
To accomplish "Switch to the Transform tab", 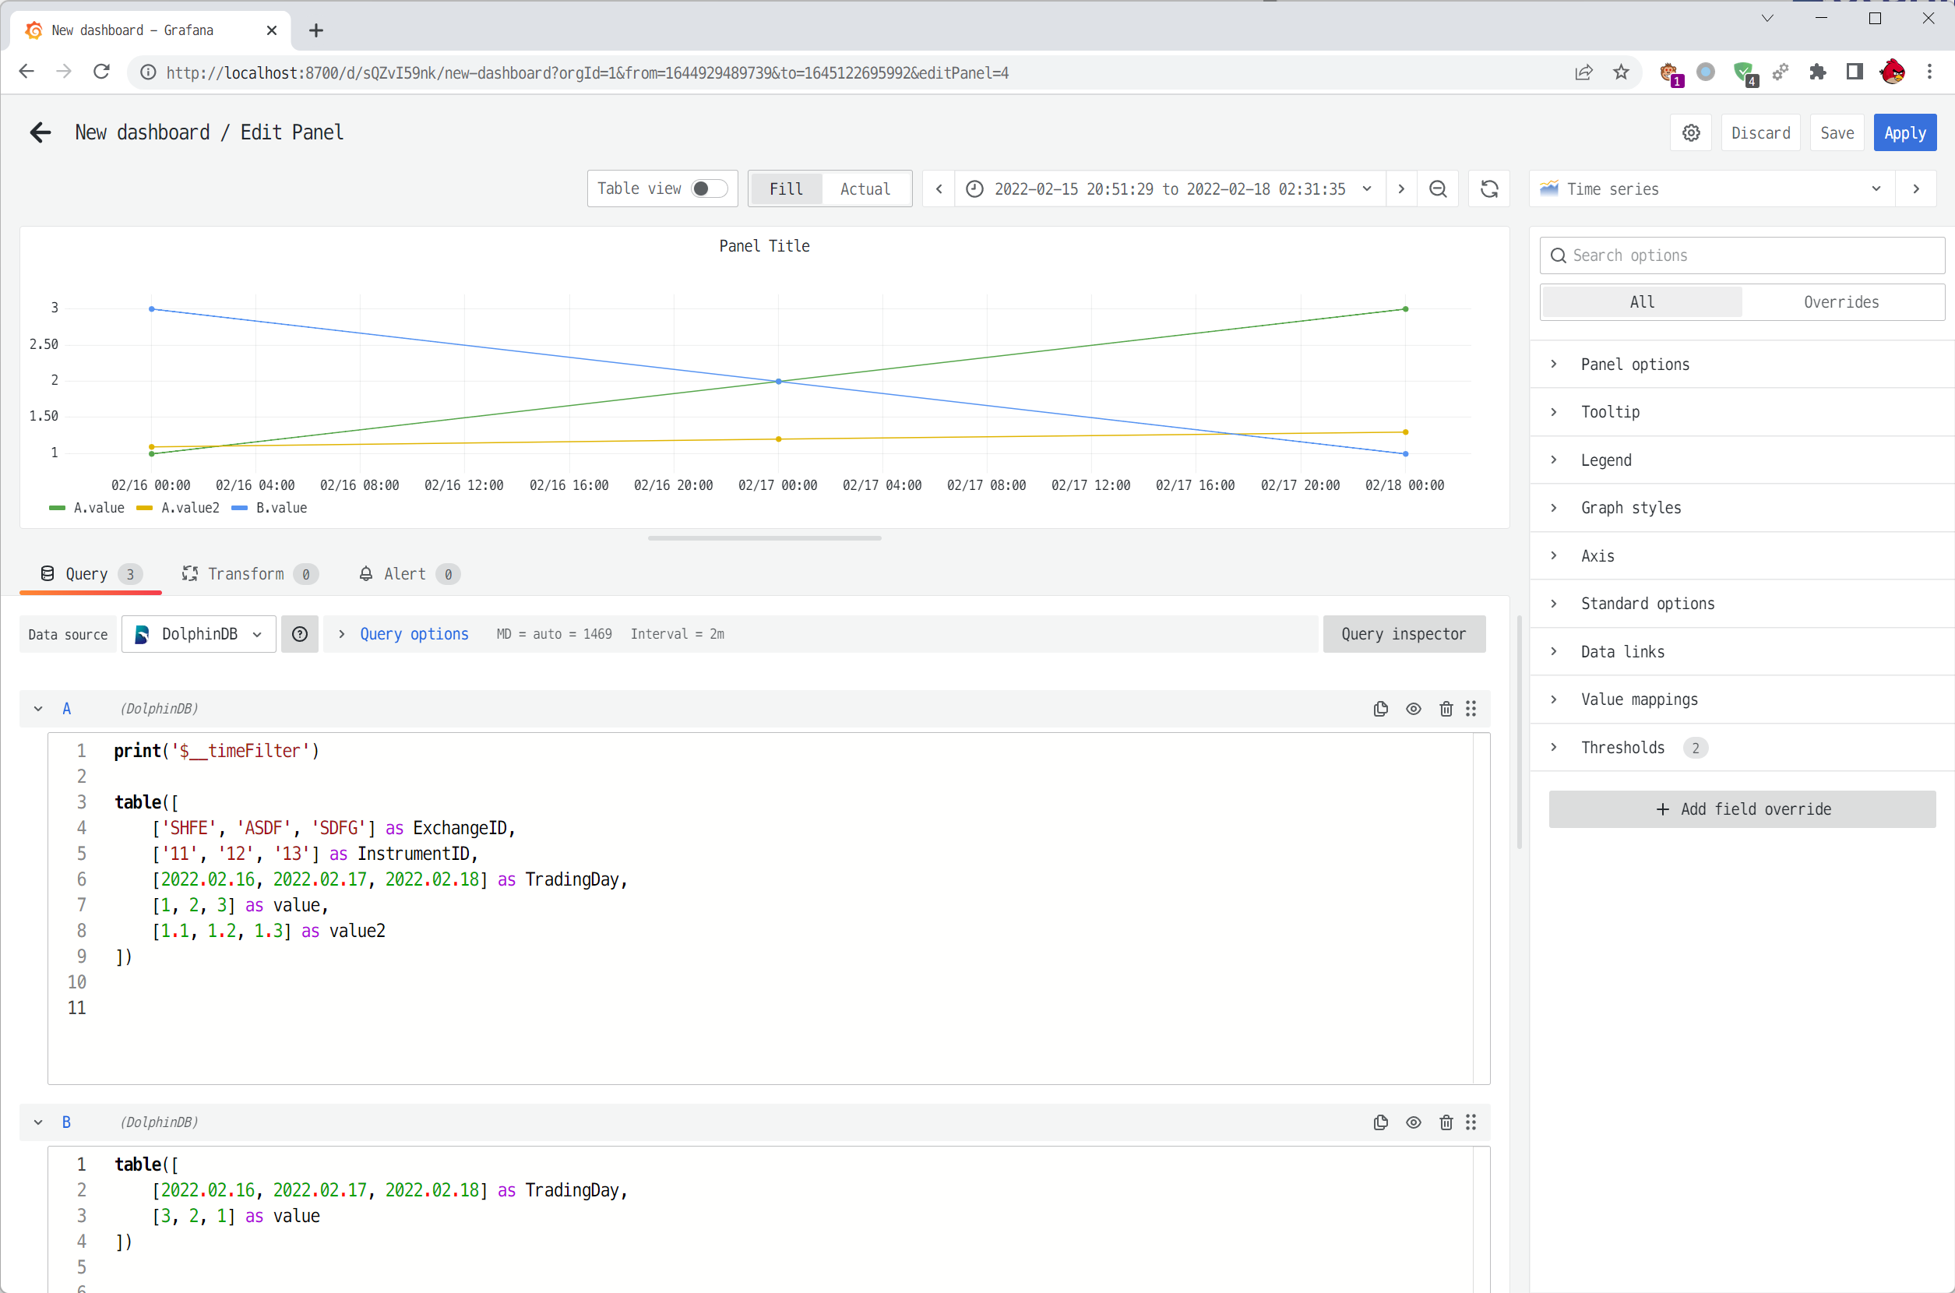I will pyautogui.click(x=247, y=574).
